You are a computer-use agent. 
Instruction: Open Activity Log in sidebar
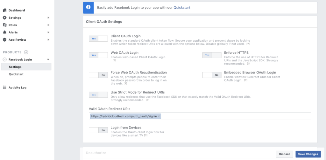click(18, 87)
